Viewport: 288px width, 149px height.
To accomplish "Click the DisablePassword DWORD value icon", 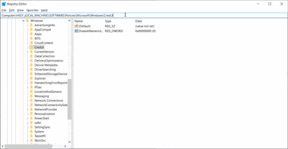I will click(76, 31).
